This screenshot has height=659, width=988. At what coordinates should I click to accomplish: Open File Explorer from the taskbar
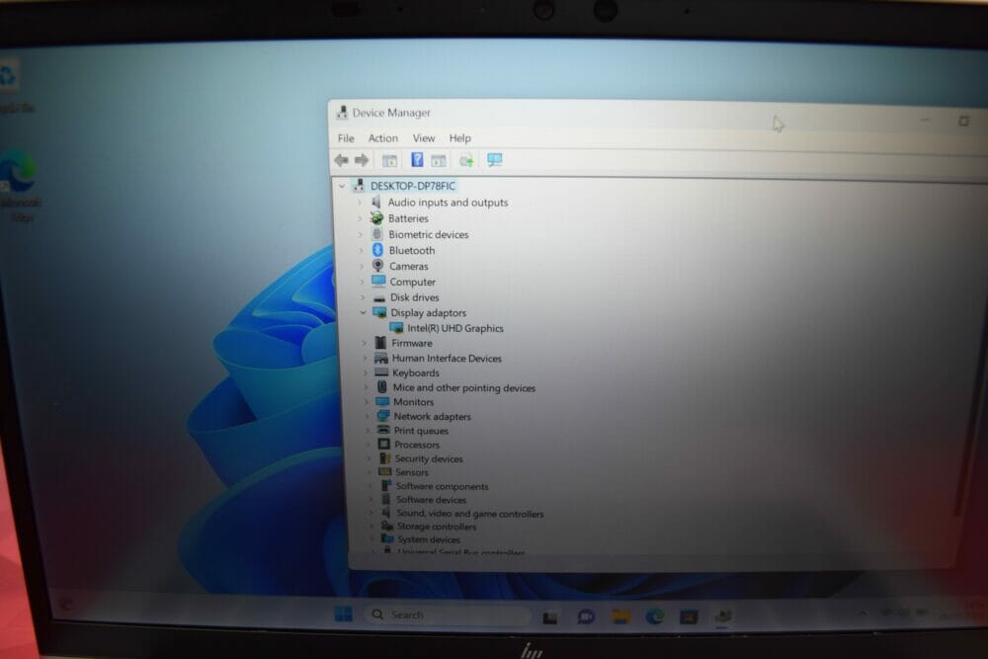click(620, 617)
